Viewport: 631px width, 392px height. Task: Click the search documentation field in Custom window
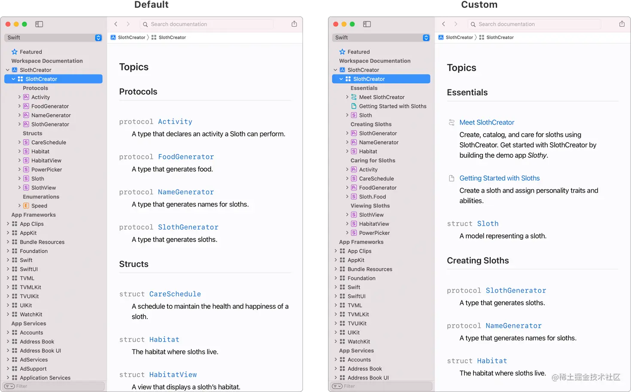pos(535,24)
